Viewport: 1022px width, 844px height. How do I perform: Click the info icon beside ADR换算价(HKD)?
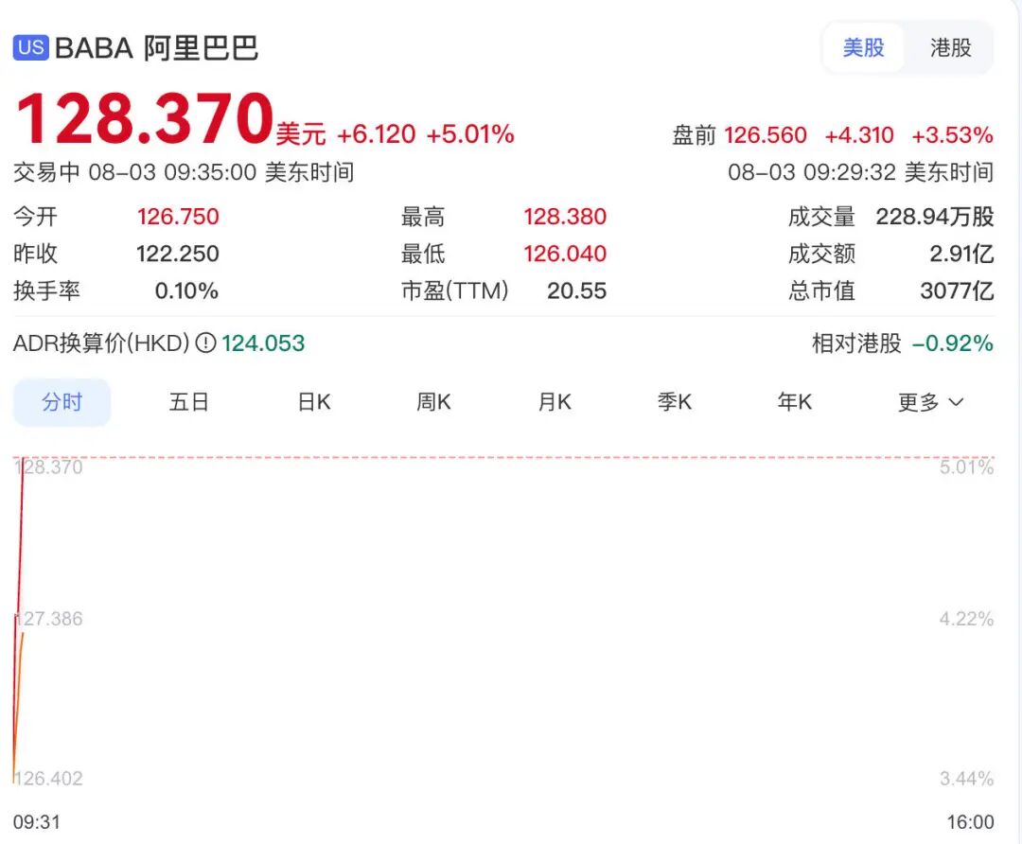[205, 343]
